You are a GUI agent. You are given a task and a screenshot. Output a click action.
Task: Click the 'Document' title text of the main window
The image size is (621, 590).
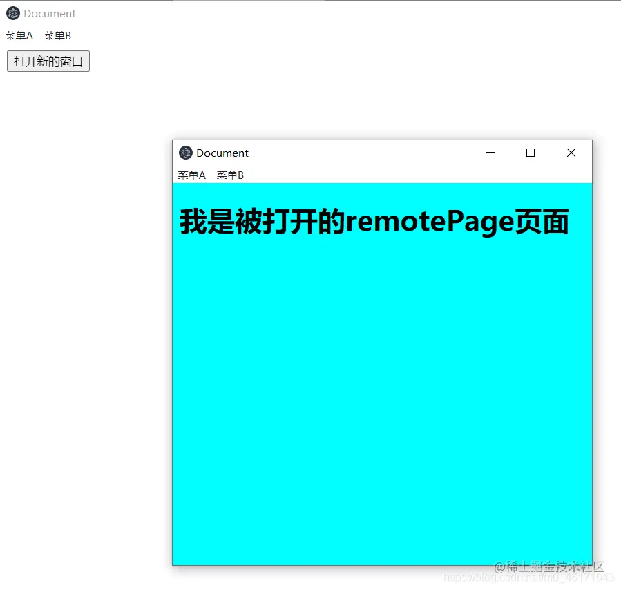48,13
